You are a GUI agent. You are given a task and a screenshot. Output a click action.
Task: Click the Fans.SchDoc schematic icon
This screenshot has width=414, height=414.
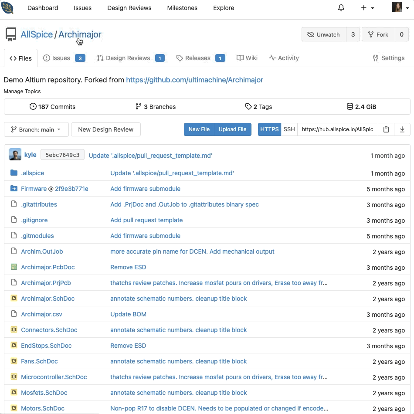(14, 361)
